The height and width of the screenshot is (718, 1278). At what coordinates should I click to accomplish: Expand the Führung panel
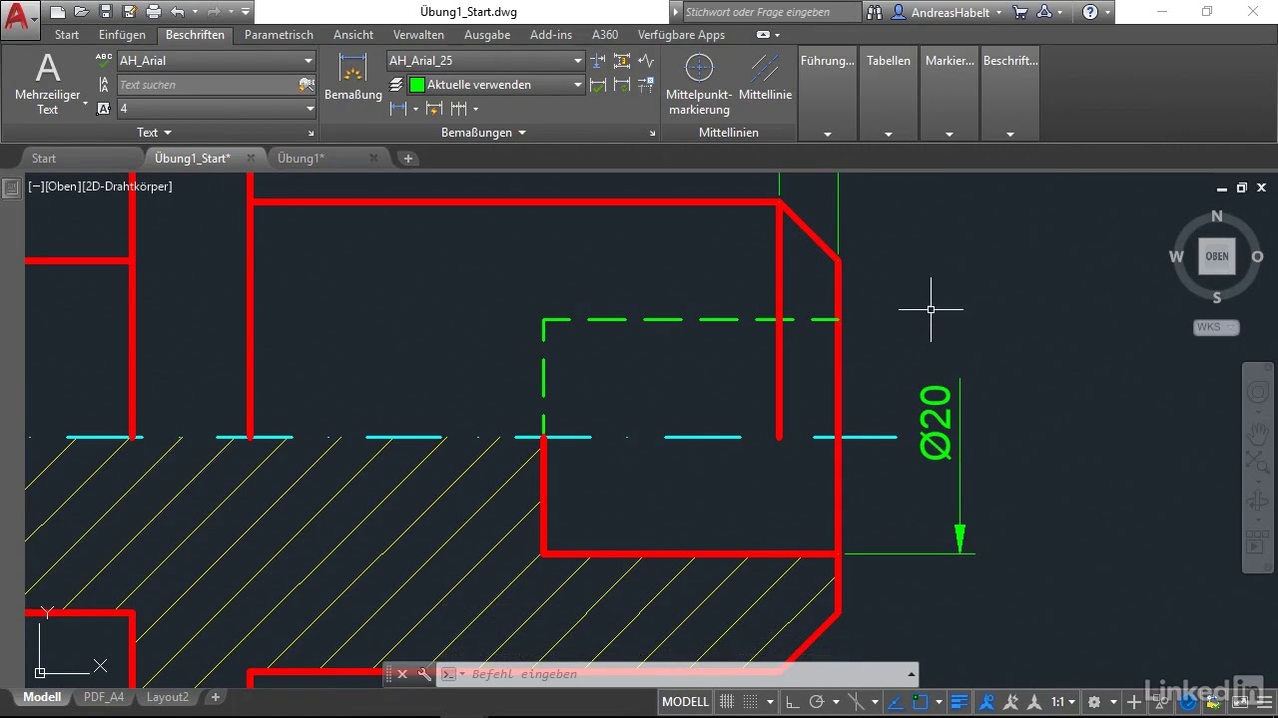(x=827, y=96)
